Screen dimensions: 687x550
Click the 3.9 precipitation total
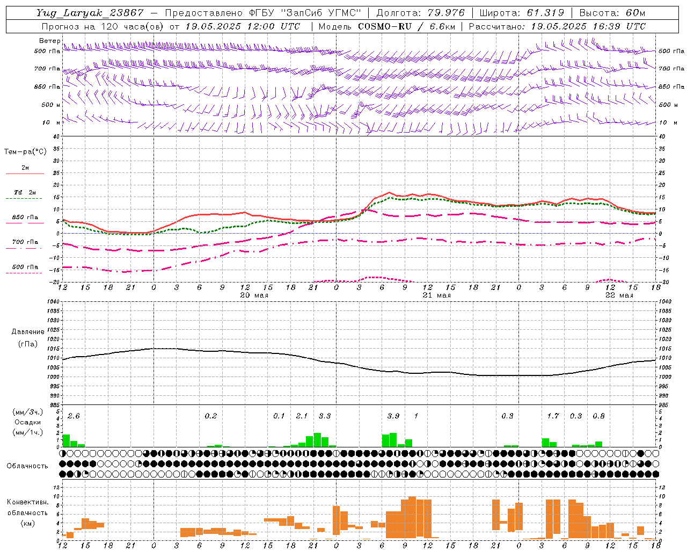click(393, 416)
